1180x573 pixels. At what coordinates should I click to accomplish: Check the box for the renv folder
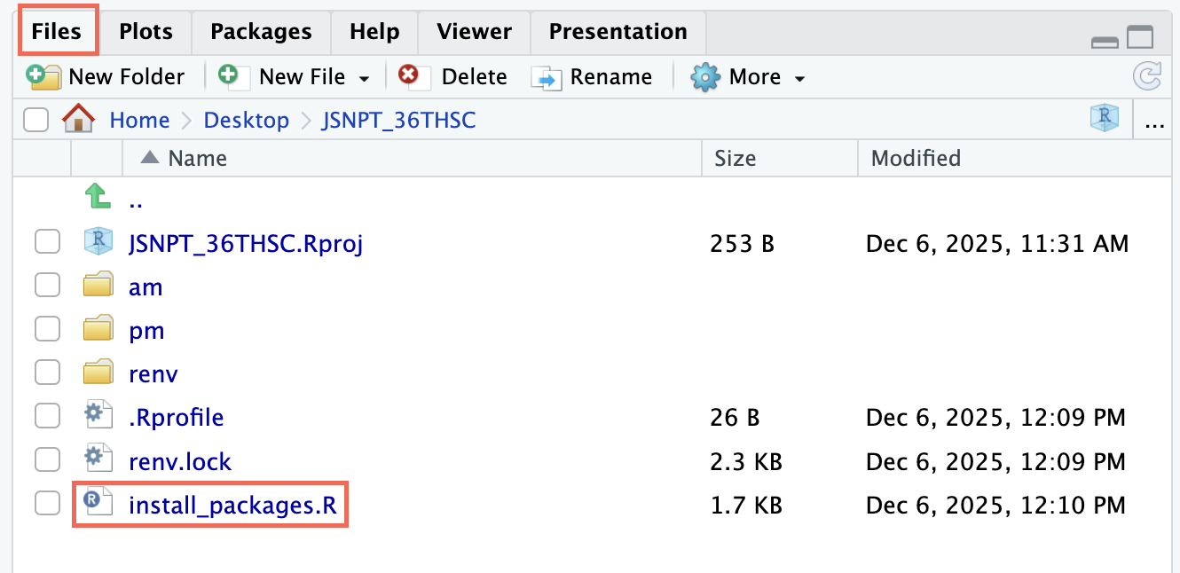tap(47, 373)
